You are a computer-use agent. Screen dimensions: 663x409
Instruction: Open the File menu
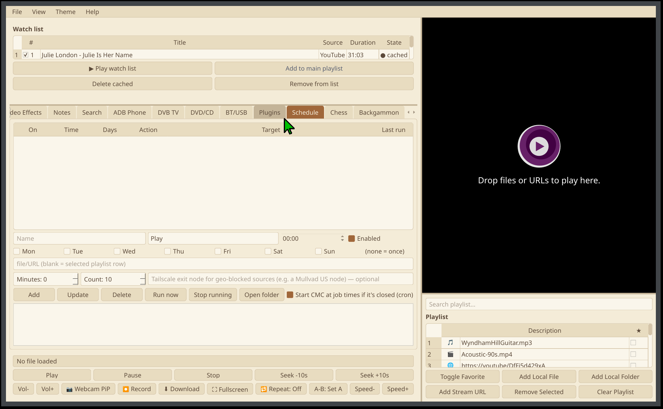coord(17,12)
